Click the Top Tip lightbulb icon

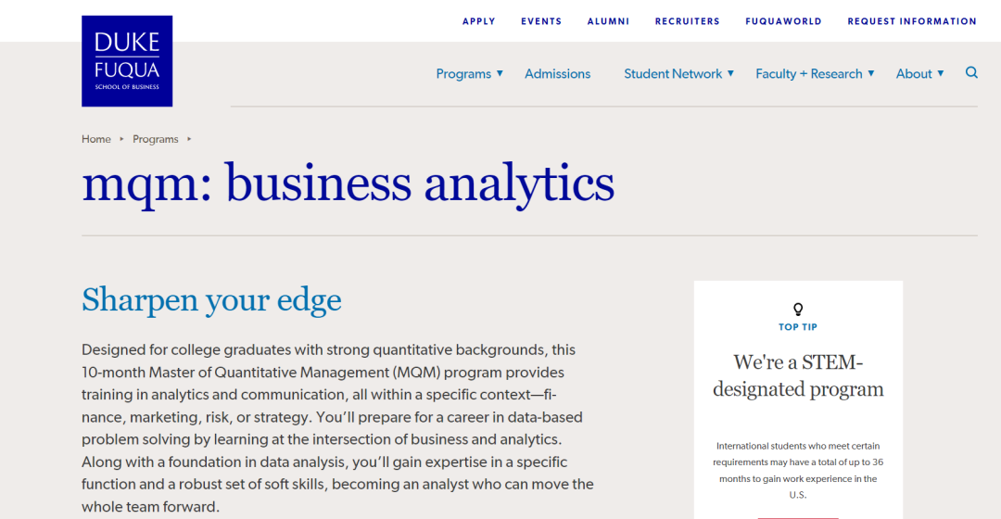[x=798, y=310]
